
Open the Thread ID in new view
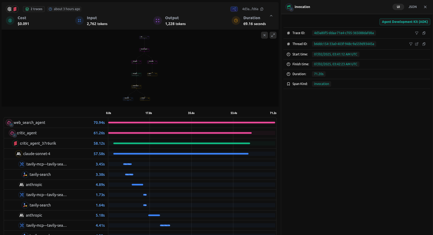pos(417,44)
